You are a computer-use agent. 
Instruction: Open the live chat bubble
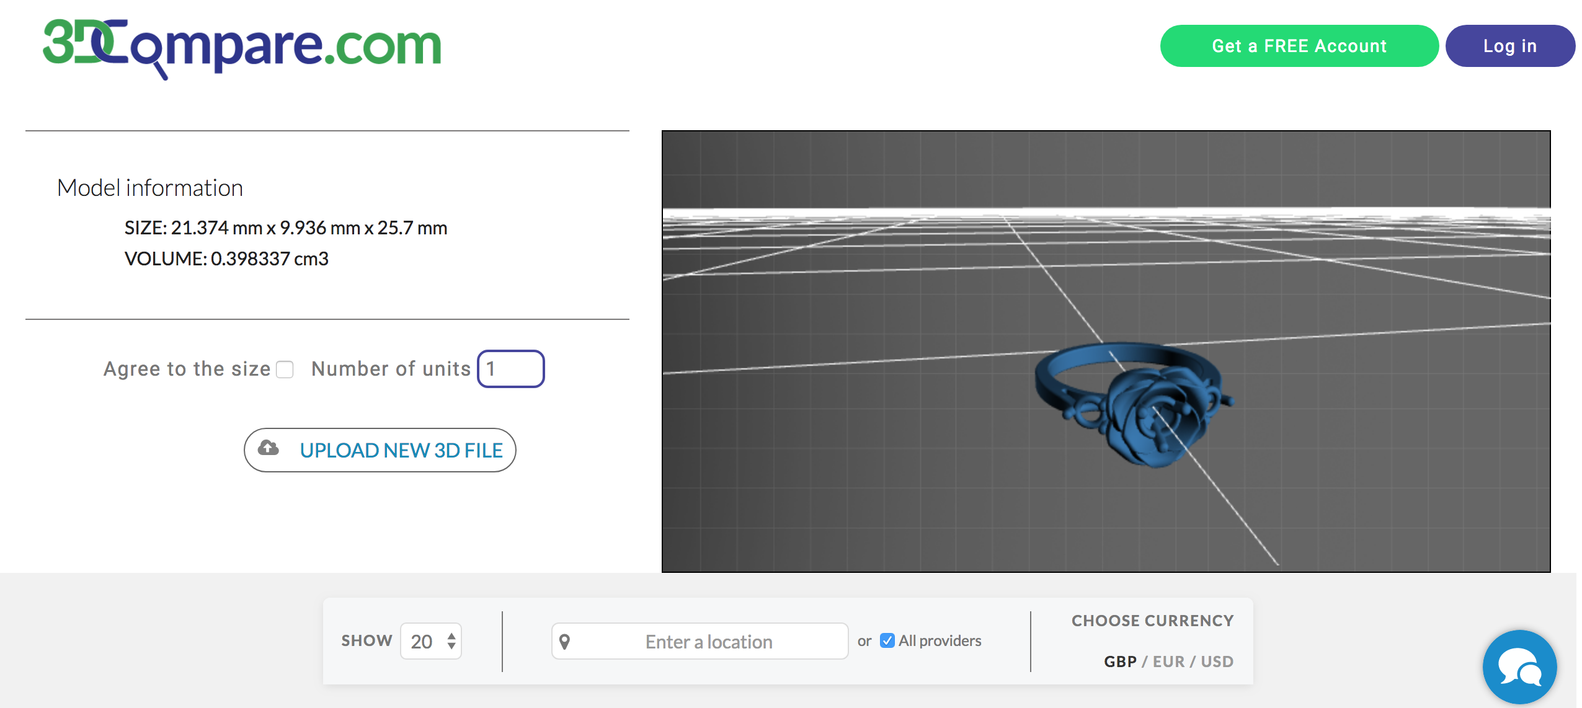(1519, 666)
